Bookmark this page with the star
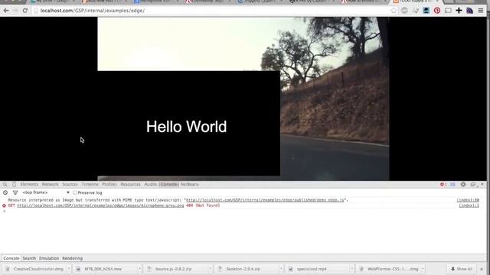The height and width of the screenshot is (275, 490). [x=394, y=11]
